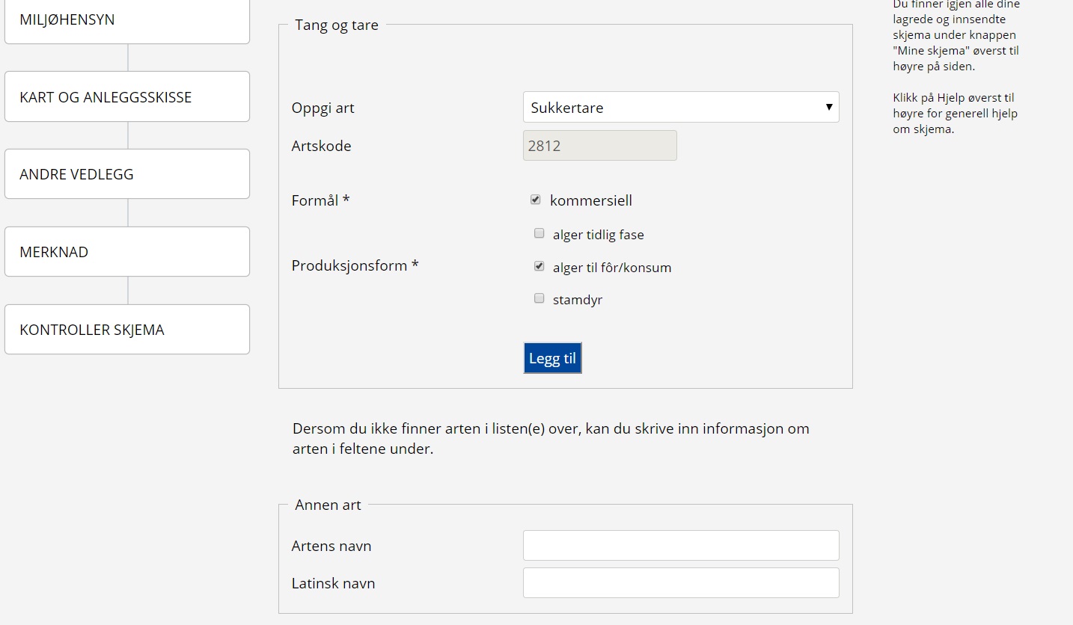This screenshot has height=625, width=1073.
Task: Focus the Latinsk navn input field
Action: coord(680,583)
